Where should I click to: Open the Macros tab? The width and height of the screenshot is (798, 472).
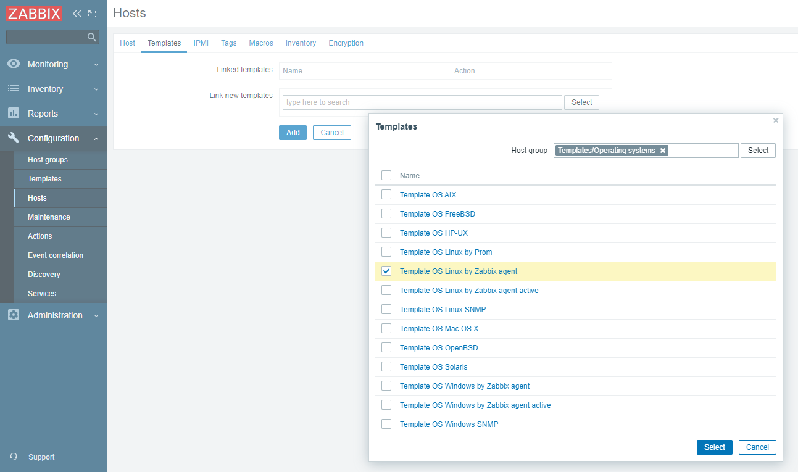(261, 43)
